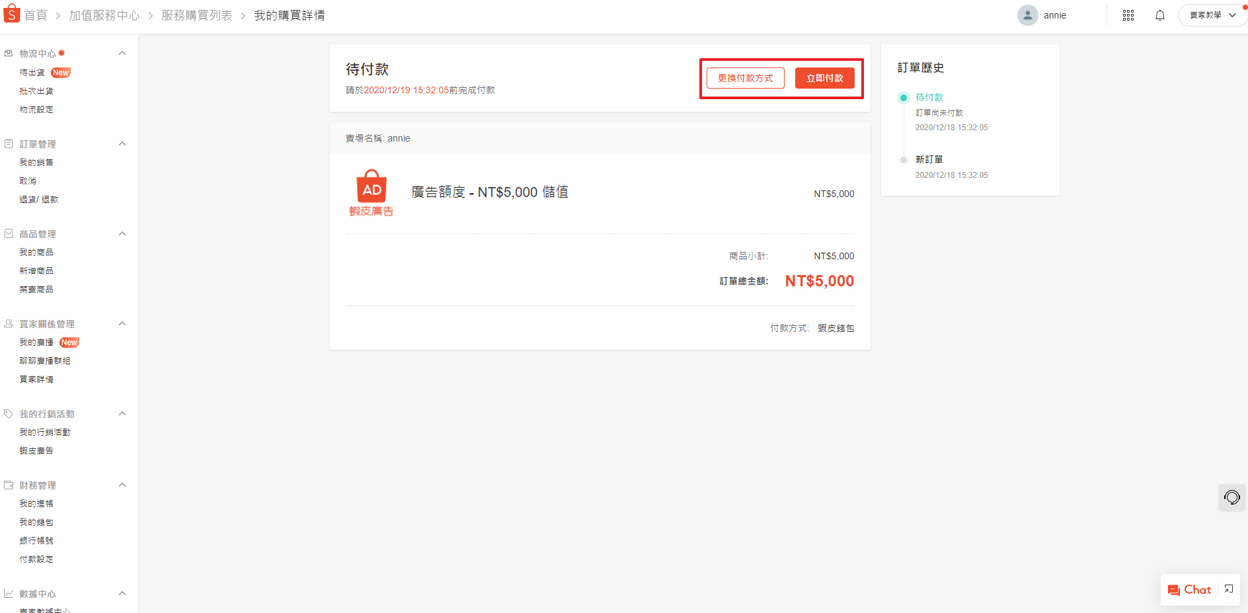Click the Shopee logo icon
1248x613 pixels.
[x=11, y=14]
